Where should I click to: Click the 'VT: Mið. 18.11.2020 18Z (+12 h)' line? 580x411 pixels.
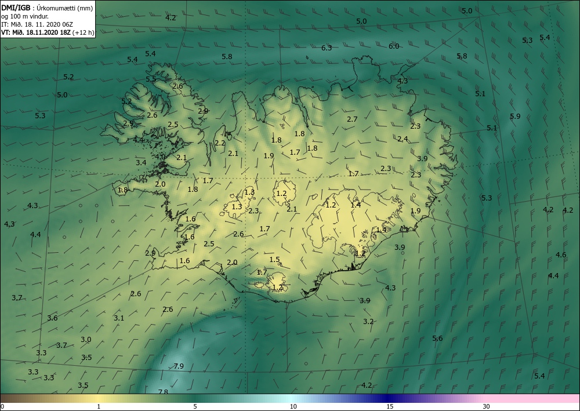pyautogui.click(x=48, y=32)
